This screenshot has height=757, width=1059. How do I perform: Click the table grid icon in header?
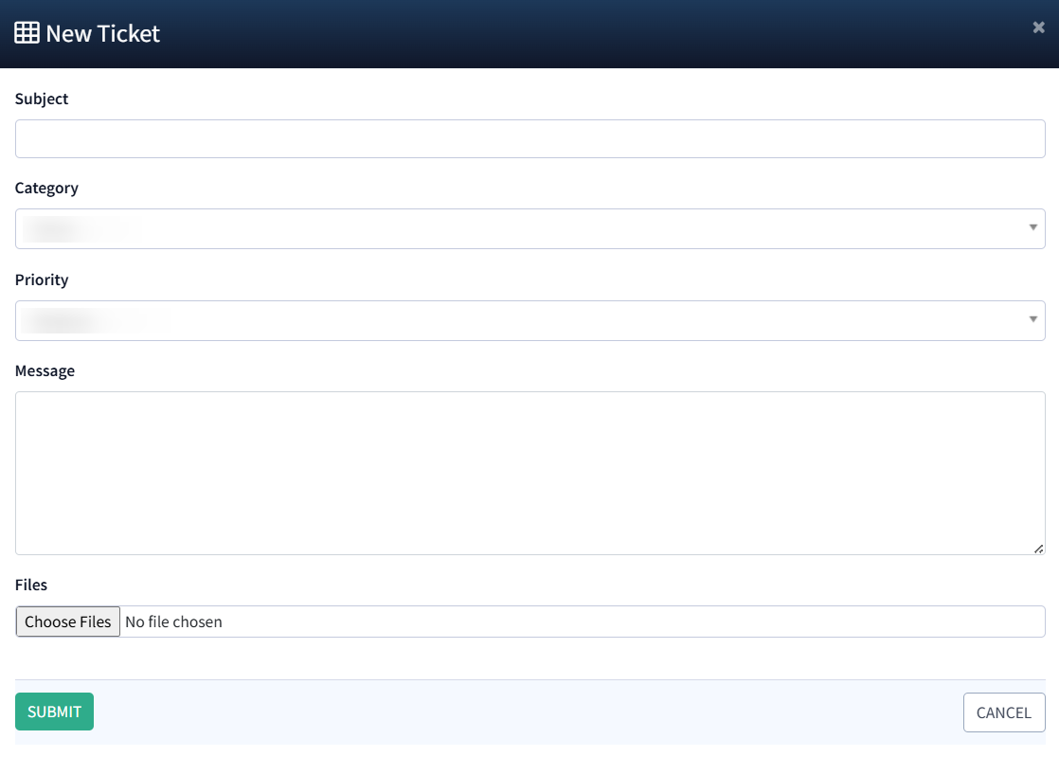pyautogui.click(x=27, y=33)
